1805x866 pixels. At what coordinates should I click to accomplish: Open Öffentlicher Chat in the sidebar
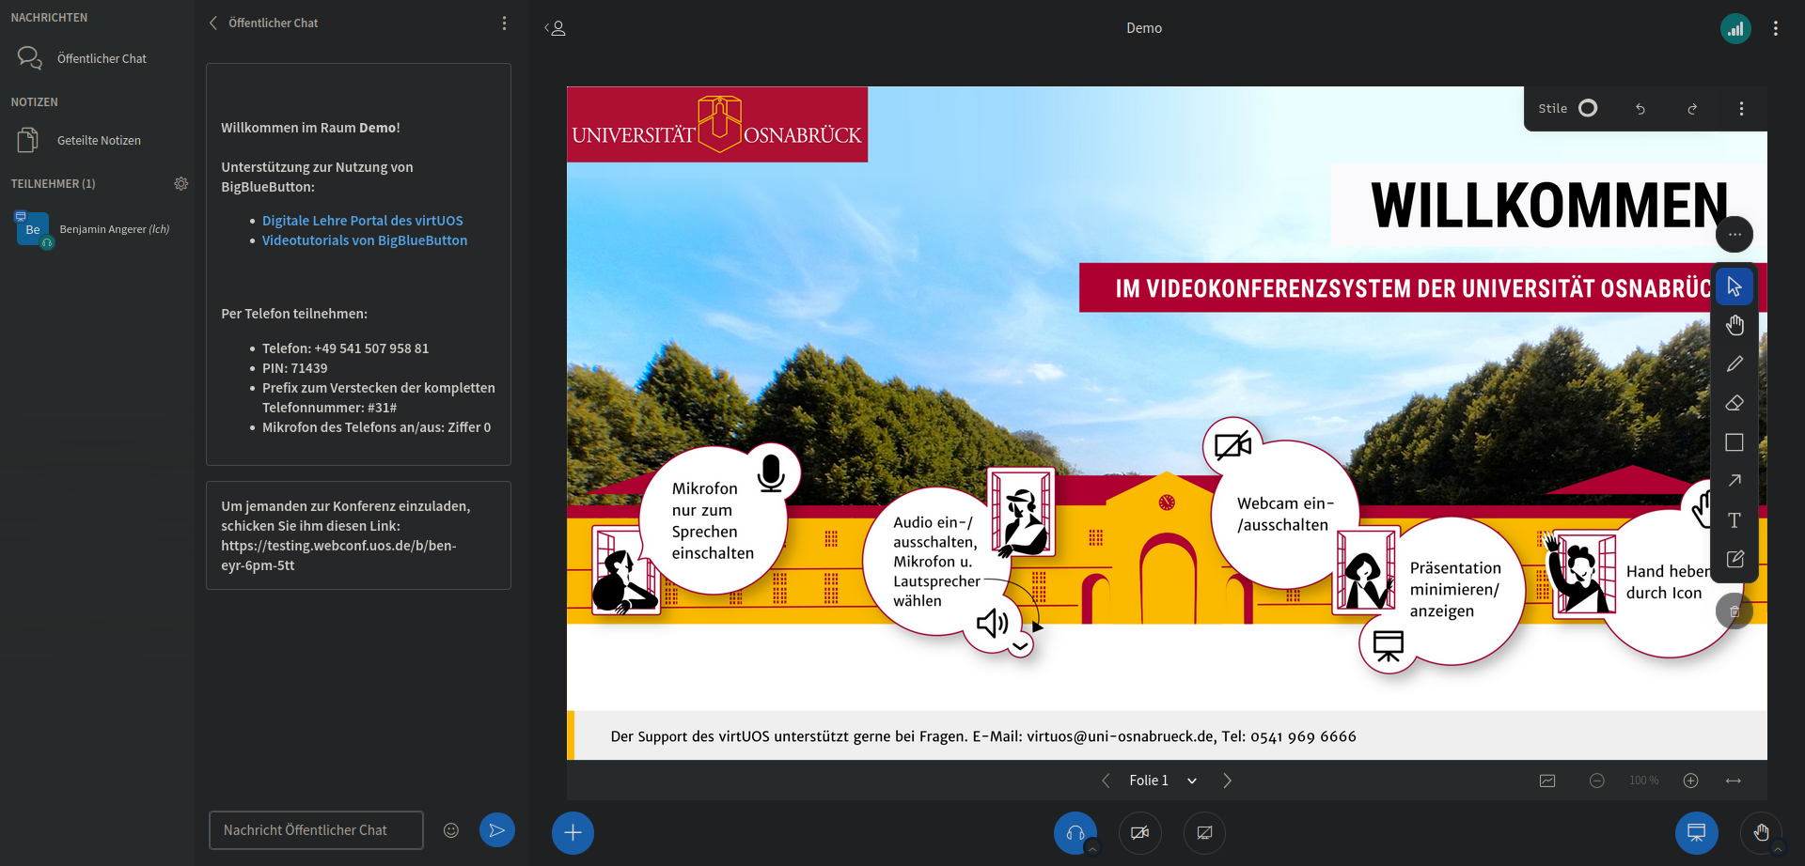(x=97, y=58)
